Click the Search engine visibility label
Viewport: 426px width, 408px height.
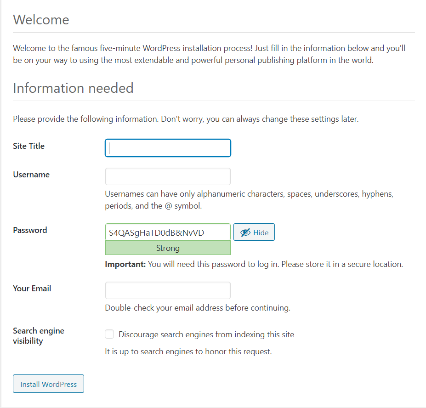39,336
